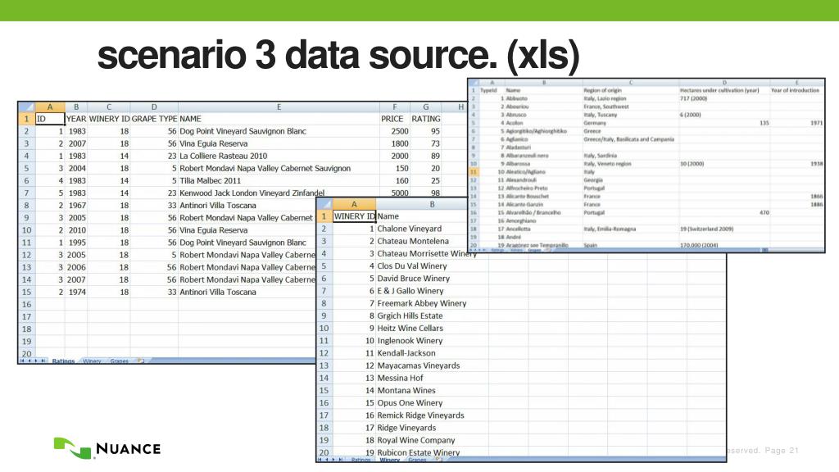Select Ratings tab in the Winery workbook
This screenshot has height=472, width=839.
(361, 460)
